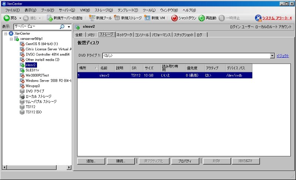296x180 pixels.
Task: Click the イジェクト eject link
Action: tap(283, 56)
